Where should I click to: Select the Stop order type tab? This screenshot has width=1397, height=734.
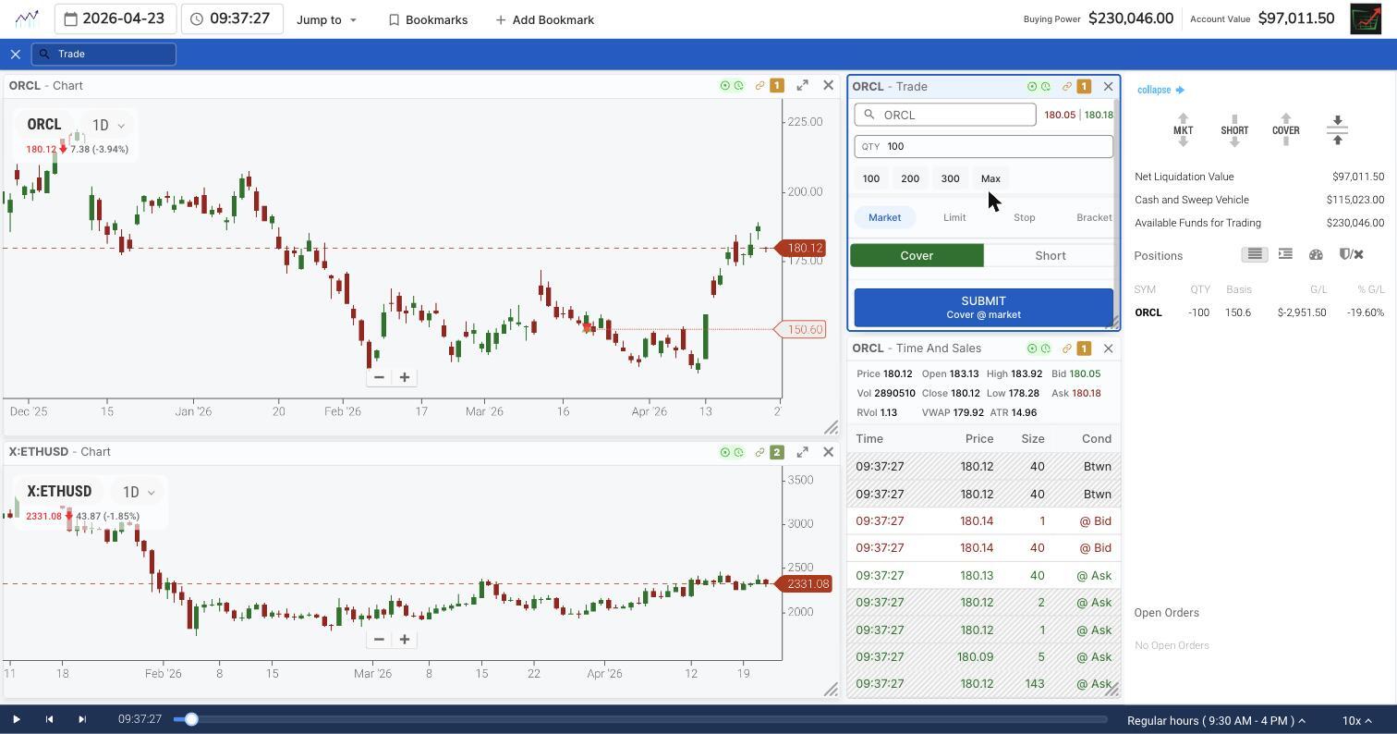pyautogui.click(x=1025, y=217)
